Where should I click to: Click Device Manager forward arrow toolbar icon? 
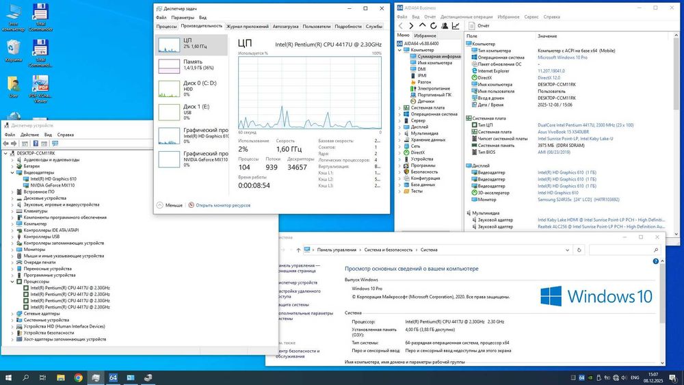(14, 144)
